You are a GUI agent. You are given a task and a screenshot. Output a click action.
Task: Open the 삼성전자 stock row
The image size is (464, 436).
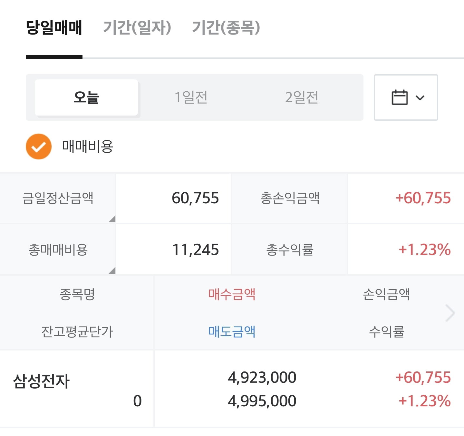click(x=232, y=389)
